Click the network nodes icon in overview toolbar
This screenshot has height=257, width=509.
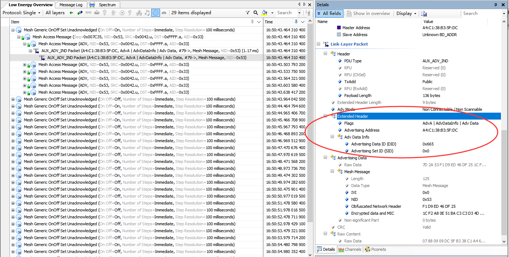139,13
